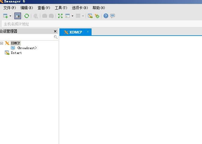Close the XDMCP tab
This screenshot has width=202, height=144.
tap(88, 32)
